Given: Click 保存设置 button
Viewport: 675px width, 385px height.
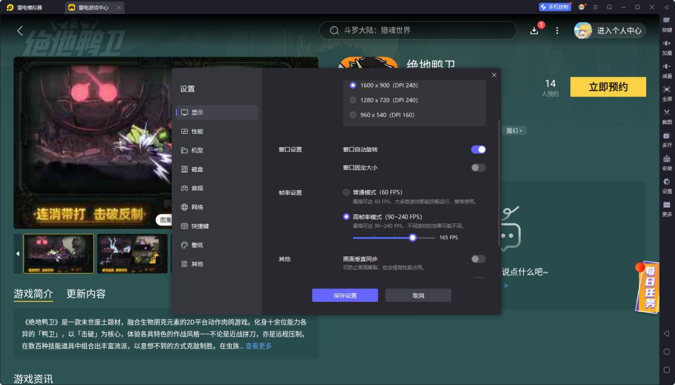Looking at the screenshot, I should point(345,295).
